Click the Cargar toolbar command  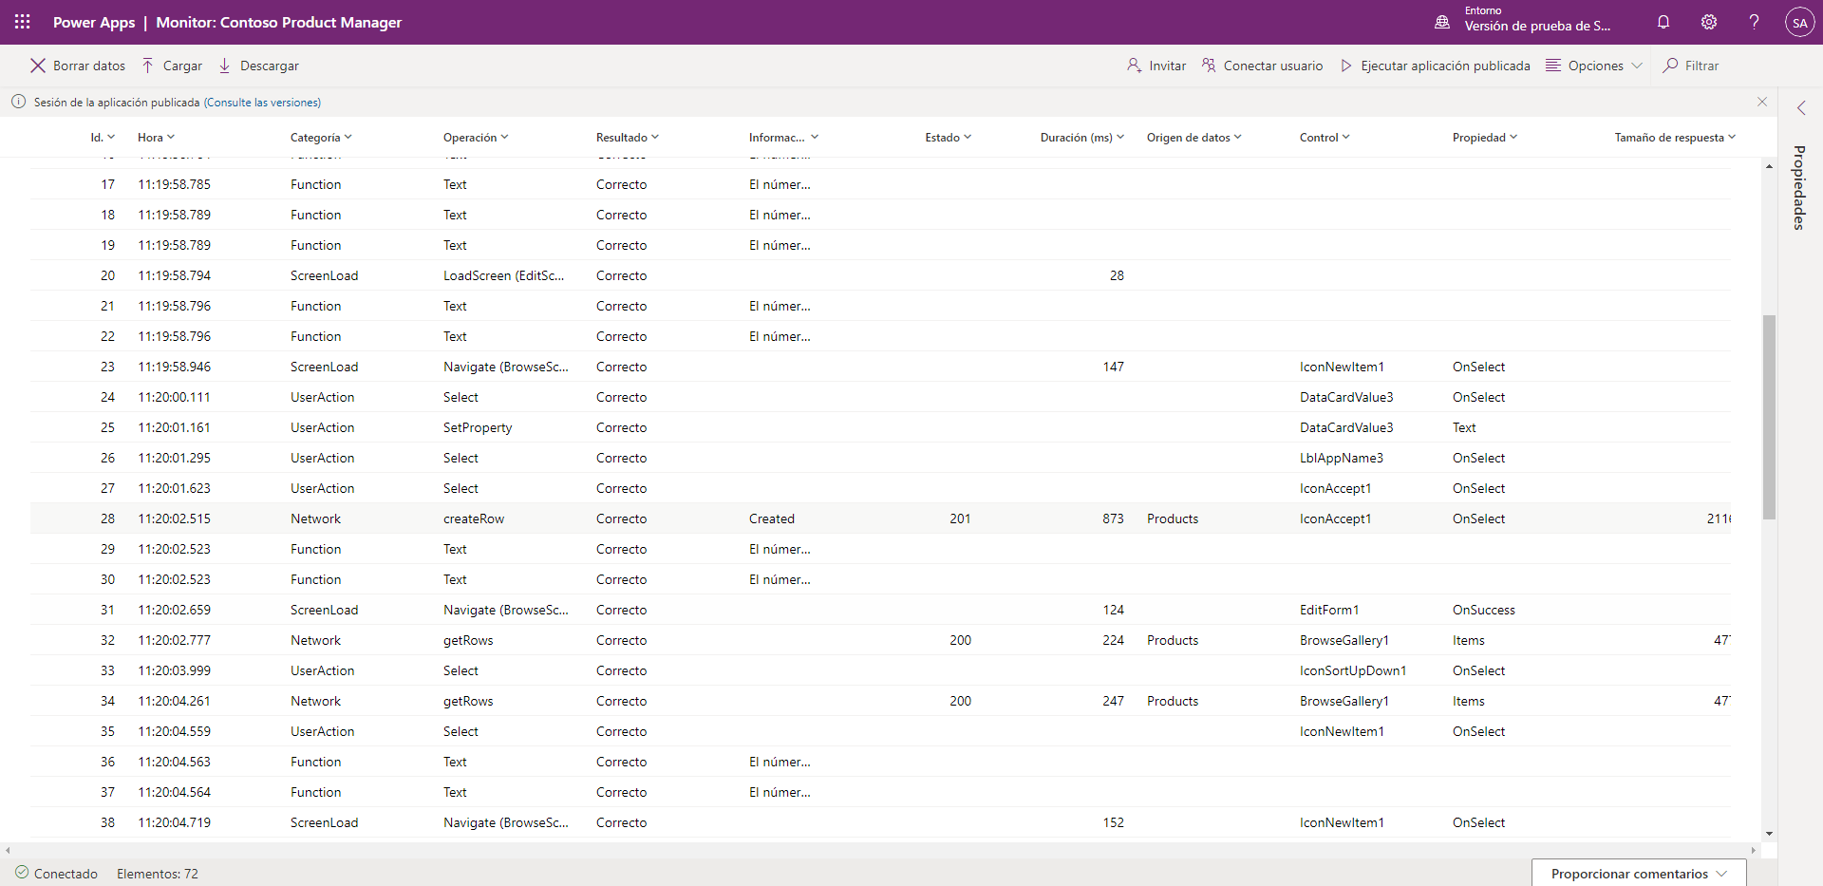(x=172, y=66)
